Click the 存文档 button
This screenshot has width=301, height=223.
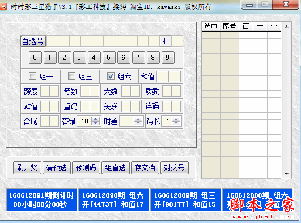pyautogui.click(x=145, y=168)
